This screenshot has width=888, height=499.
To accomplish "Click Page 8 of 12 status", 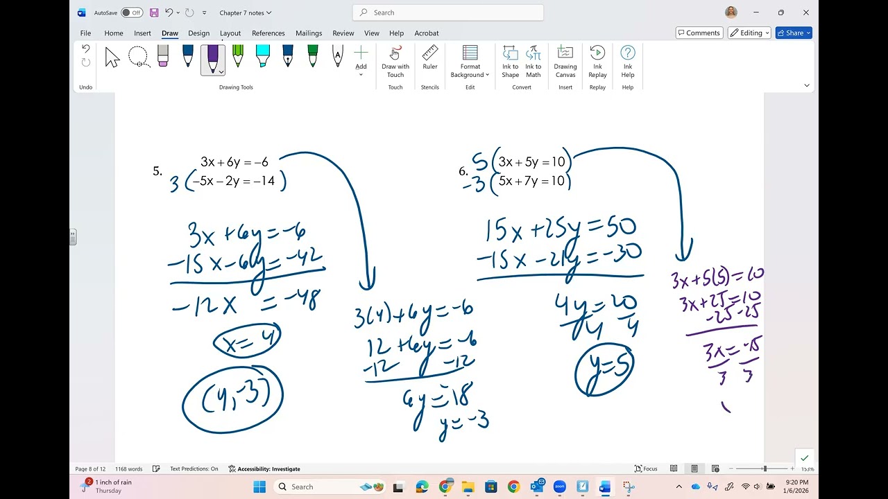I will (90, 469).
